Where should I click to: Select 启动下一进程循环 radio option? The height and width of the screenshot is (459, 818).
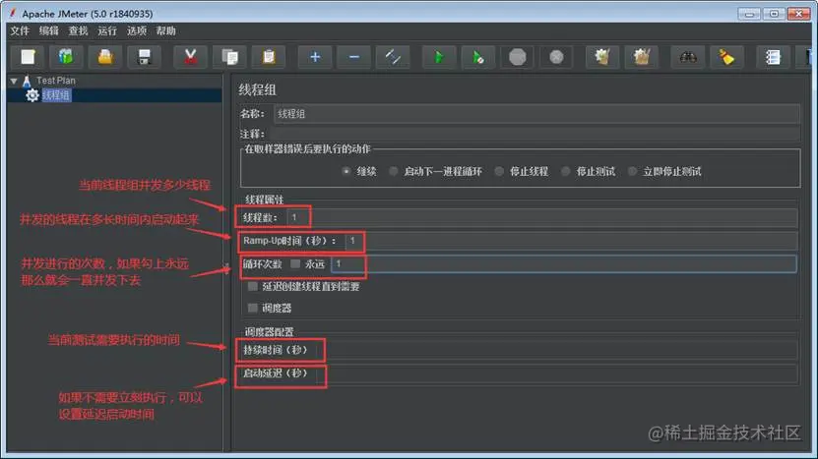pyautogui.click(x=394, y=171)
